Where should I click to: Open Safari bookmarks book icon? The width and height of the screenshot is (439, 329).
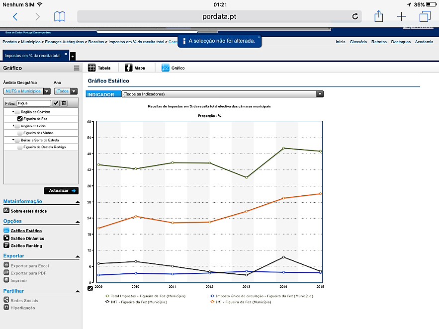pyautogui.click(x=60, y=16)
